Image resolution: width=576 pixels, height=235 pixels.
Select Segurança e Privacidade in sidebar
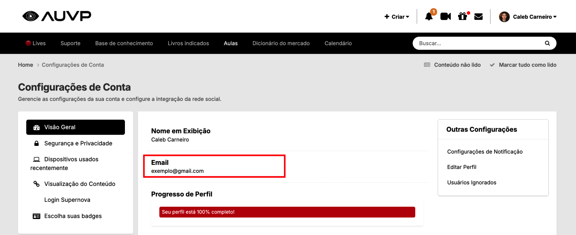point(78,143)
